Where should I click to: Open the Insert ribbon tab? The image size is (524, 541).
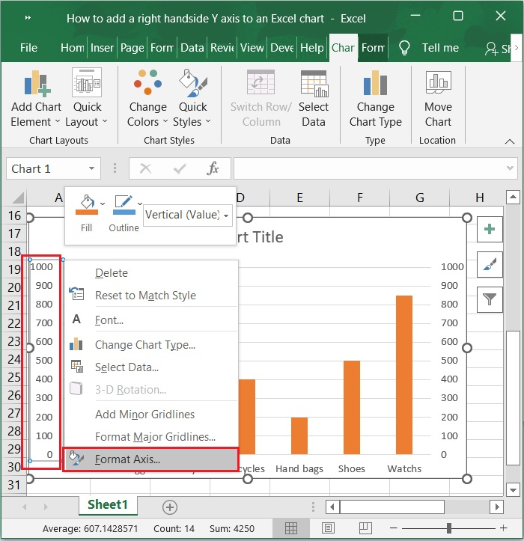(x=102, y=48)
